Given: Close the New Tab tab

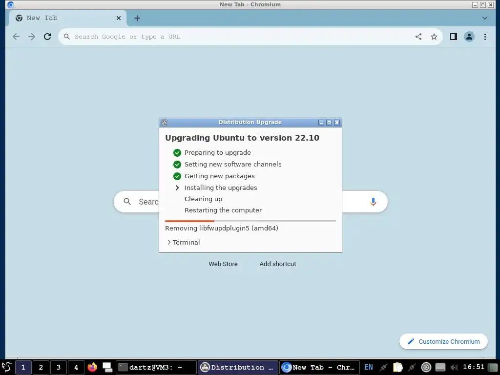Looking at the screenshot, I should [x=119, y=18].
